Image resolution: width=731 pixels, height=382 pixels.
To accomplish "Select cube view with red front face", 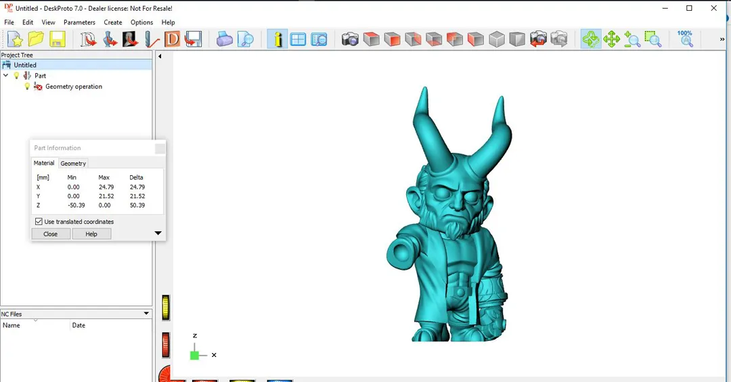I will coord(392,39).
